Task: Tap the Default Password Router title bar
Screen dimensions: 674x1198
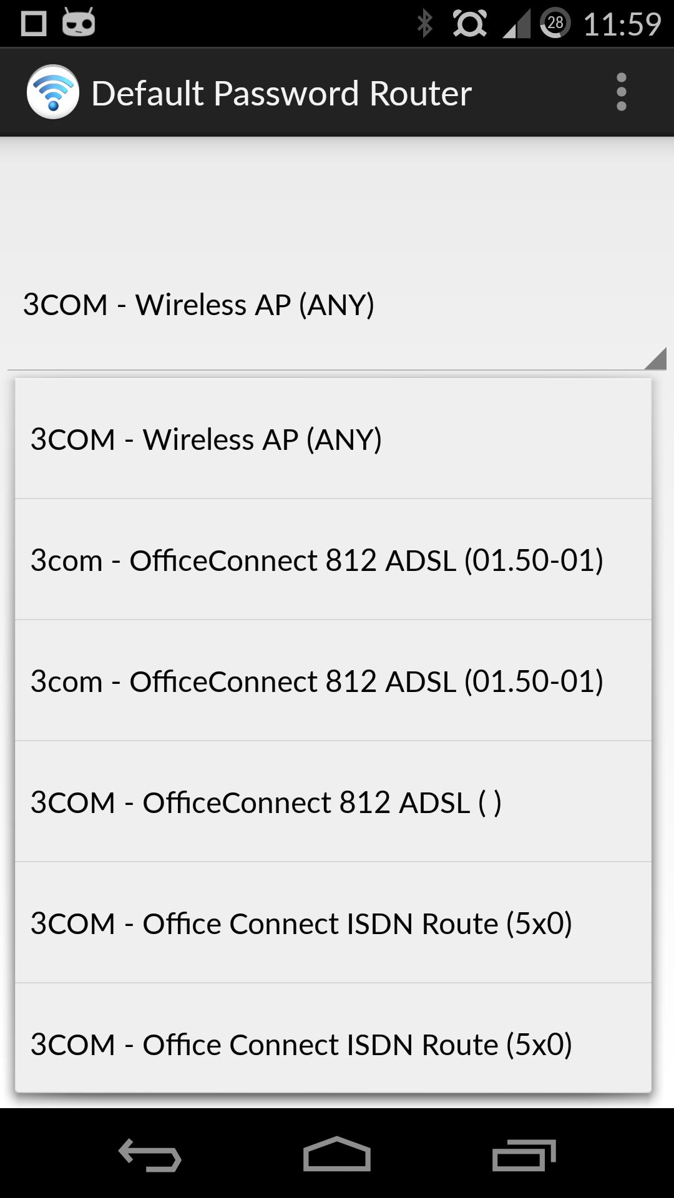Action: point(281,92)
